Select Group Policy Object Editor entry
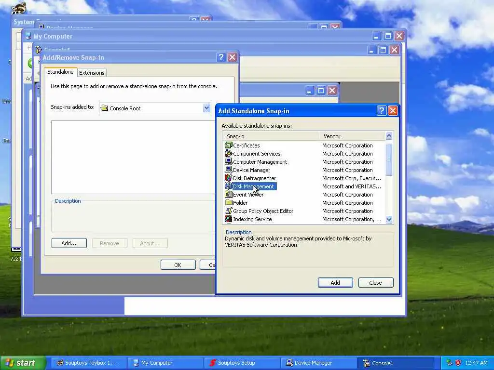The width and height of the screenshot is (494, 370). tap(263, 211)
